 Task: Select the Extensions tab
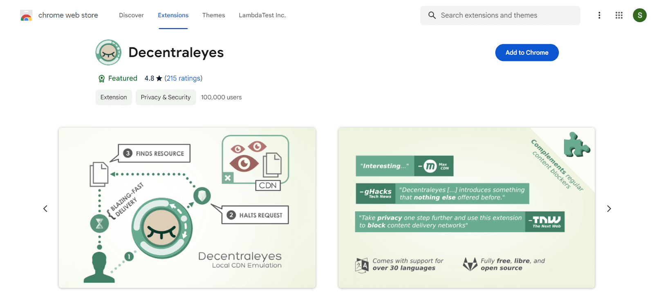pyautogui.click(x=173, y=15)
